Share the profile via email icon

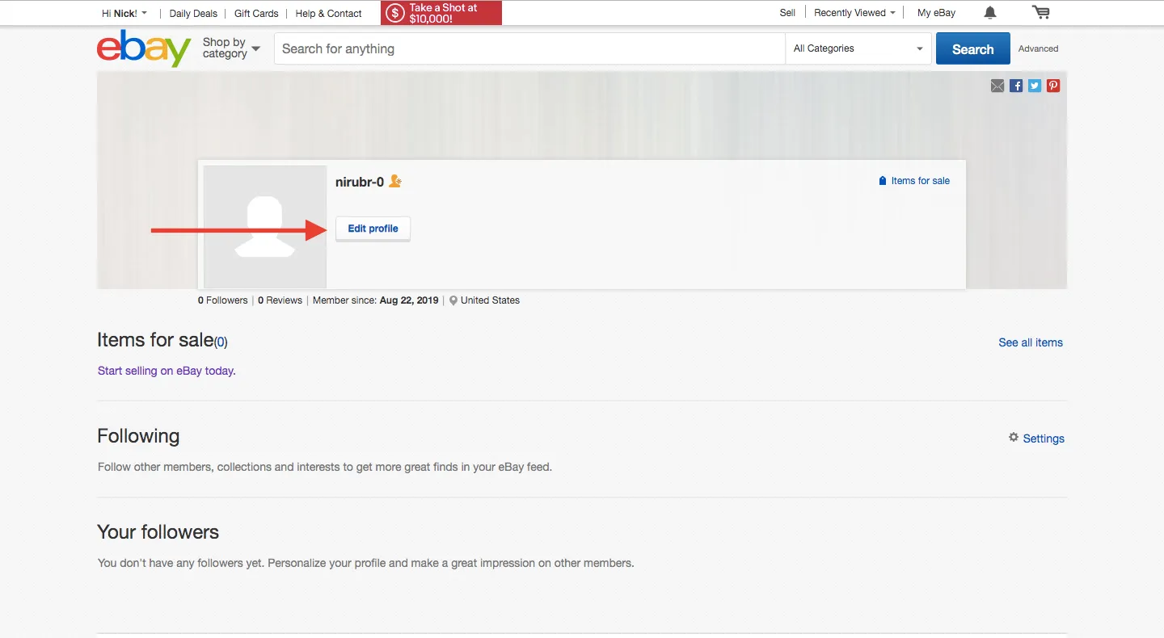pos(997,85)
